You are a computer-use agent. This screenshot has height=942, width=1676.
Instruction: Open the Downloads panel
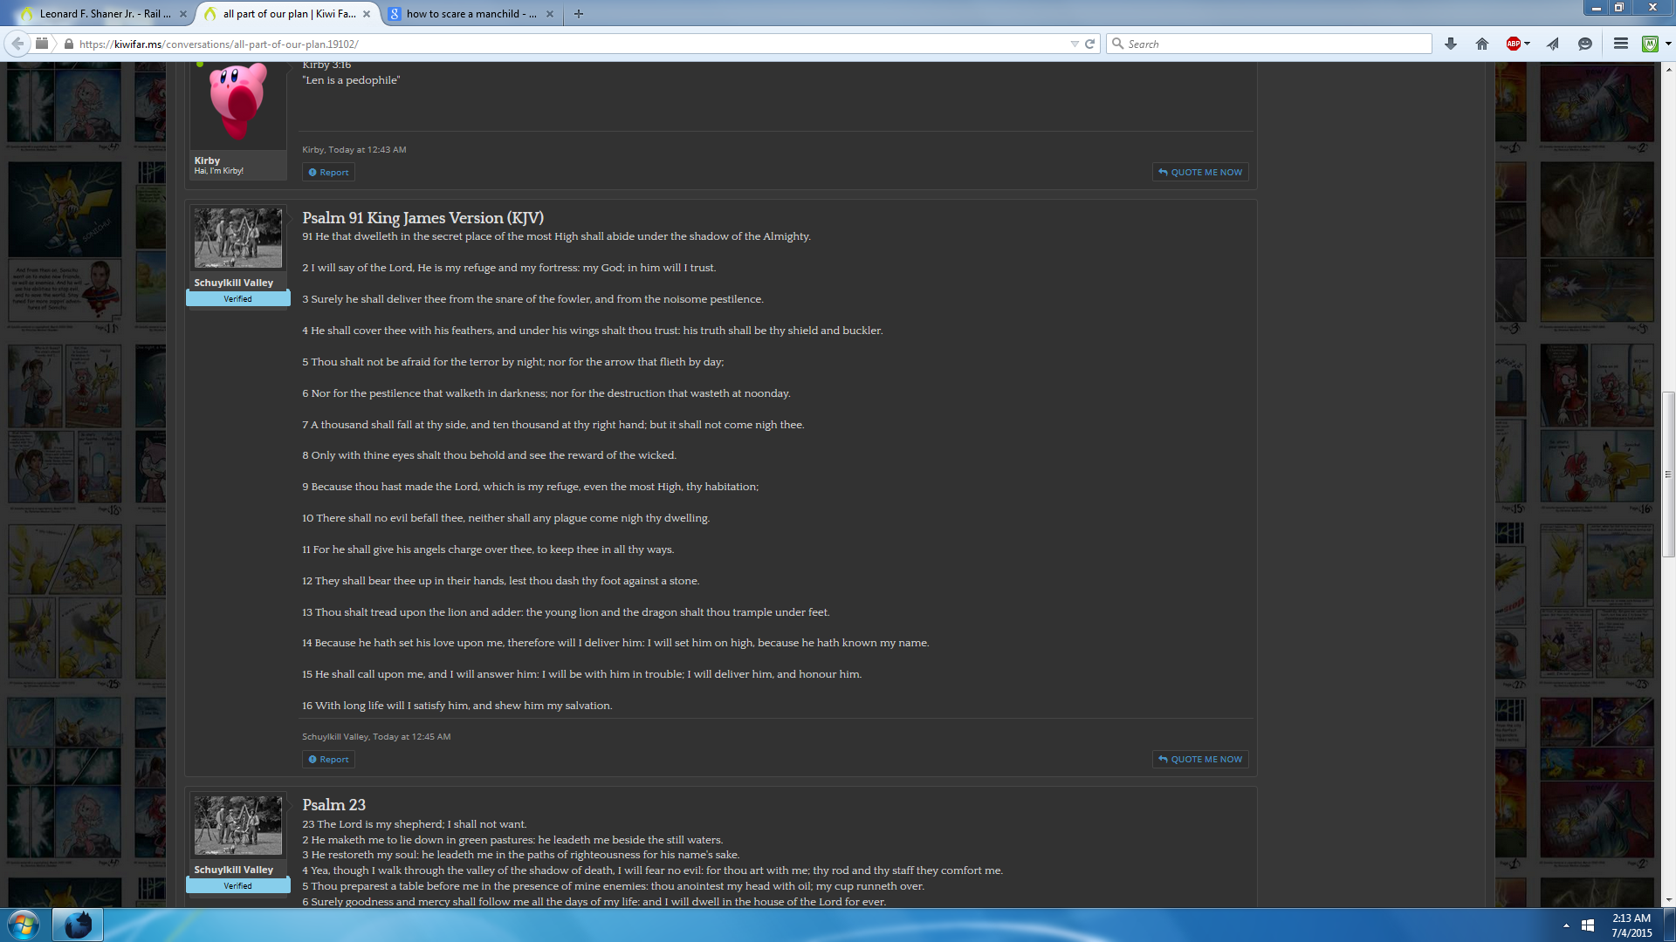[x=1451, y=44]
